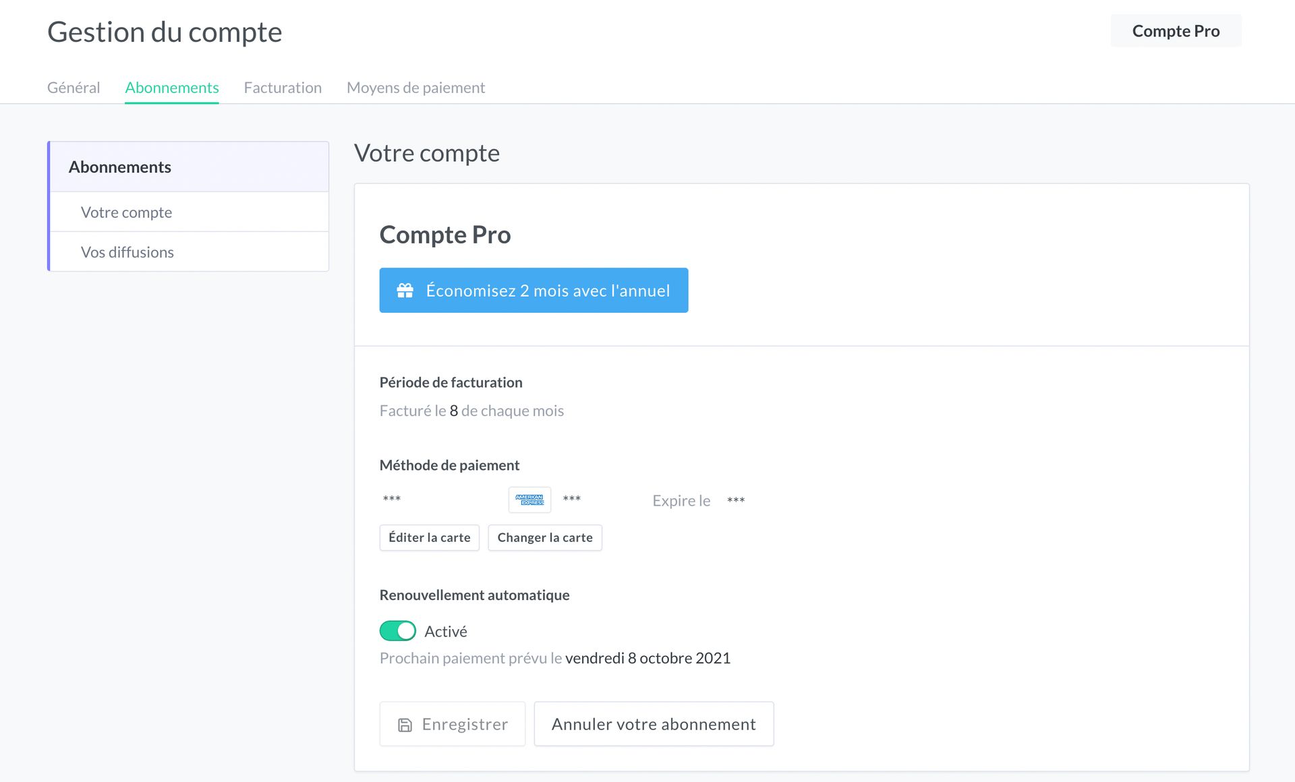Open Moyens de paiement section
Screen dimensions: 1295x782
click(x=415, y=87)
